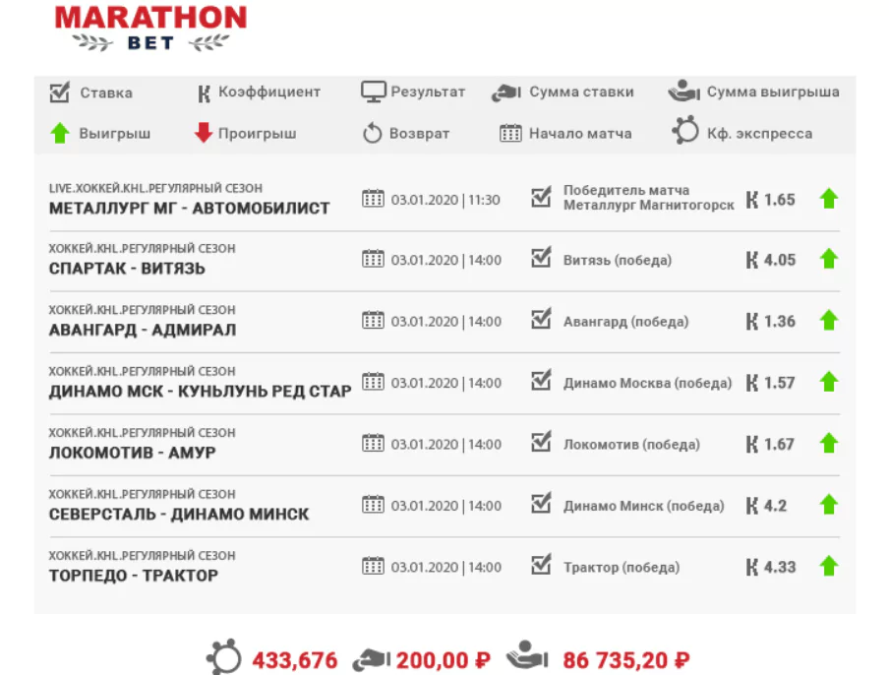
Task: Click the Кф. экспресса legend icon
Action: 684,130
